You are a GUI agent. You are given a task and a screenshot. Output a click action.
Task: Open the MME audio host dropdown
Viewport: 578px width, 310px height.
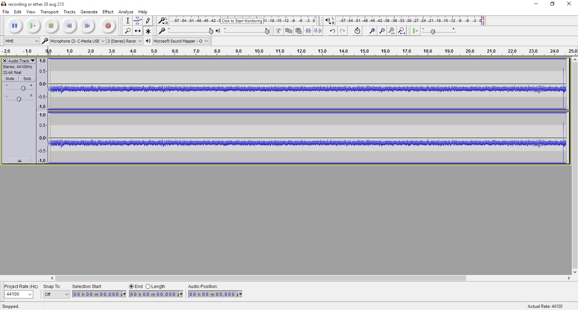tap(22, 41)
